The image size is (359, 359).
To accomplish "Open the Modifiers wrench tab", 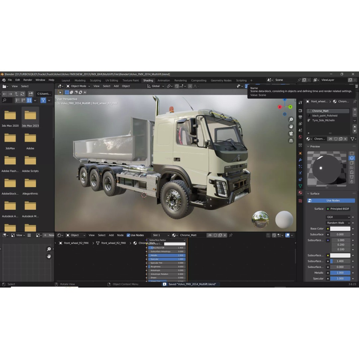I will pyautogui.click(x=300, y=160).
